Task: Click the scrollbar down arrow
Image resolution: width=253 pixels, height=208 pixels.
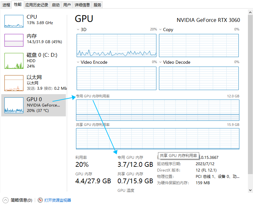Action: point(250,190)
